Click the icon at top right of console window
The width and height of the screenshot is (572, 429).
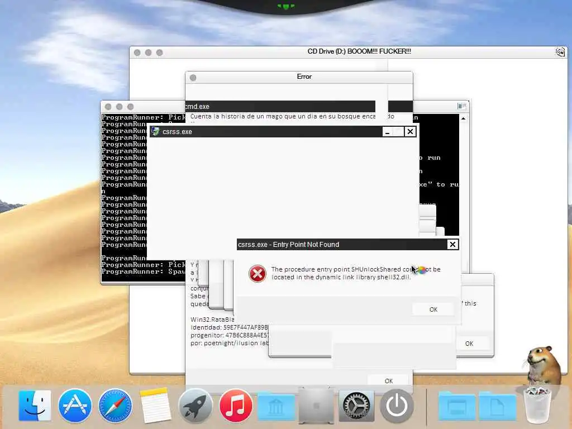click(x=461, y=106)
